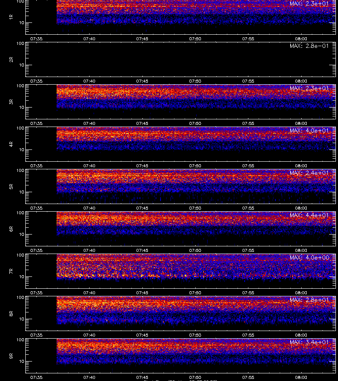Click the 7R panel axis label
338x381 pixels.
point(11,271)
